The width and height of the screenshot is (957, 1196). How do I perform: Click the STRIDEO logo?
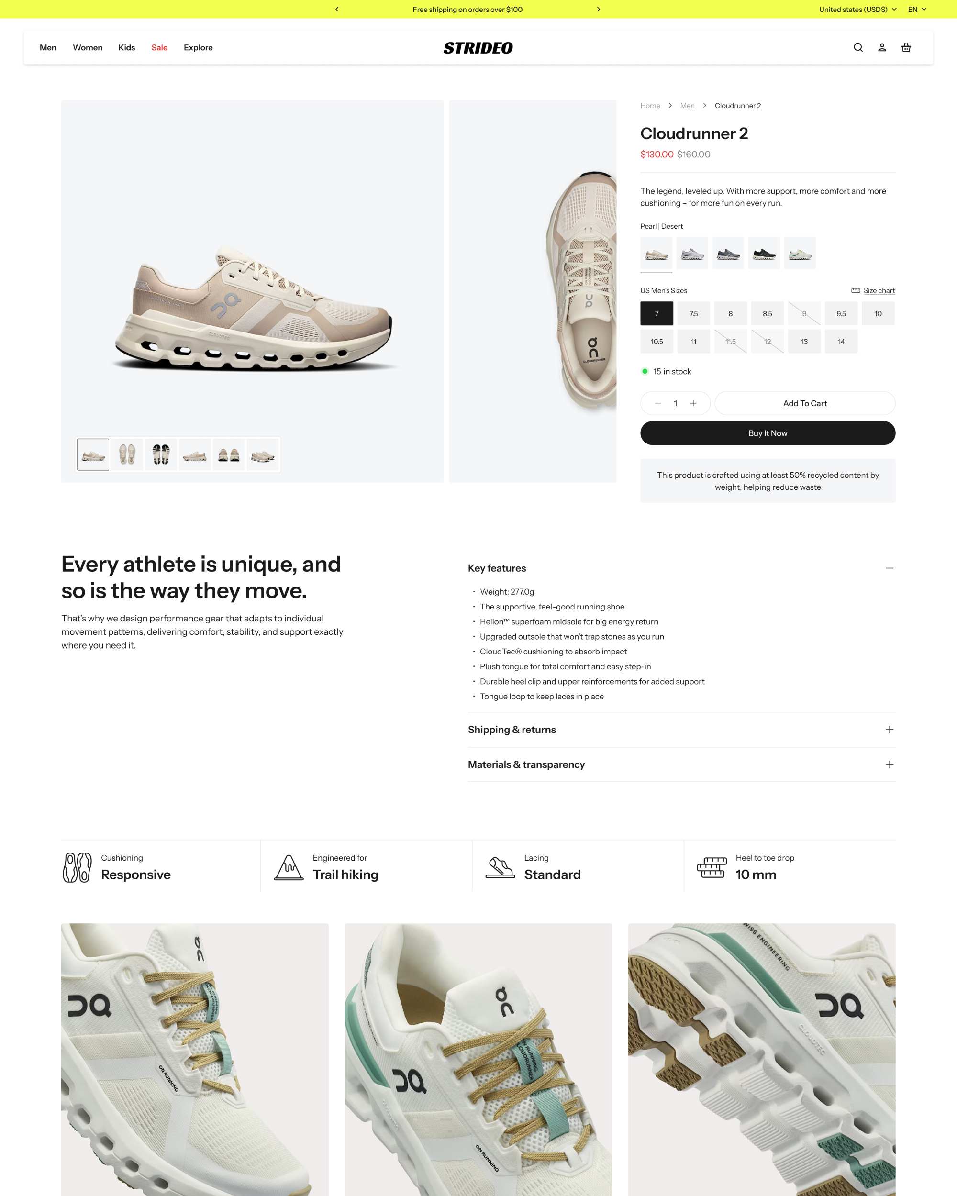(x=478, y=48)
